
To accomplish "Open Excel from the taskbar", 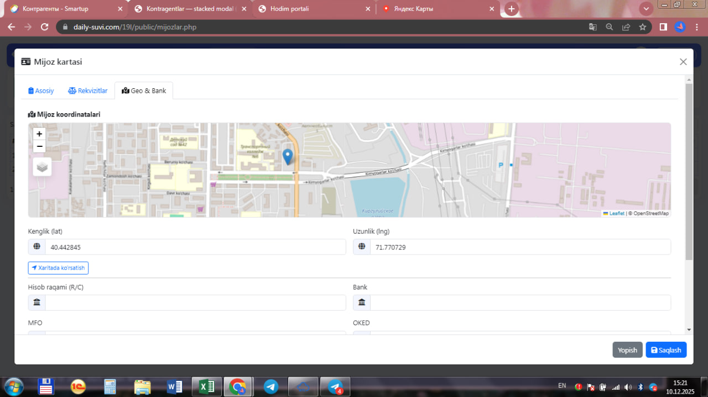I will [x=206, y=387].
